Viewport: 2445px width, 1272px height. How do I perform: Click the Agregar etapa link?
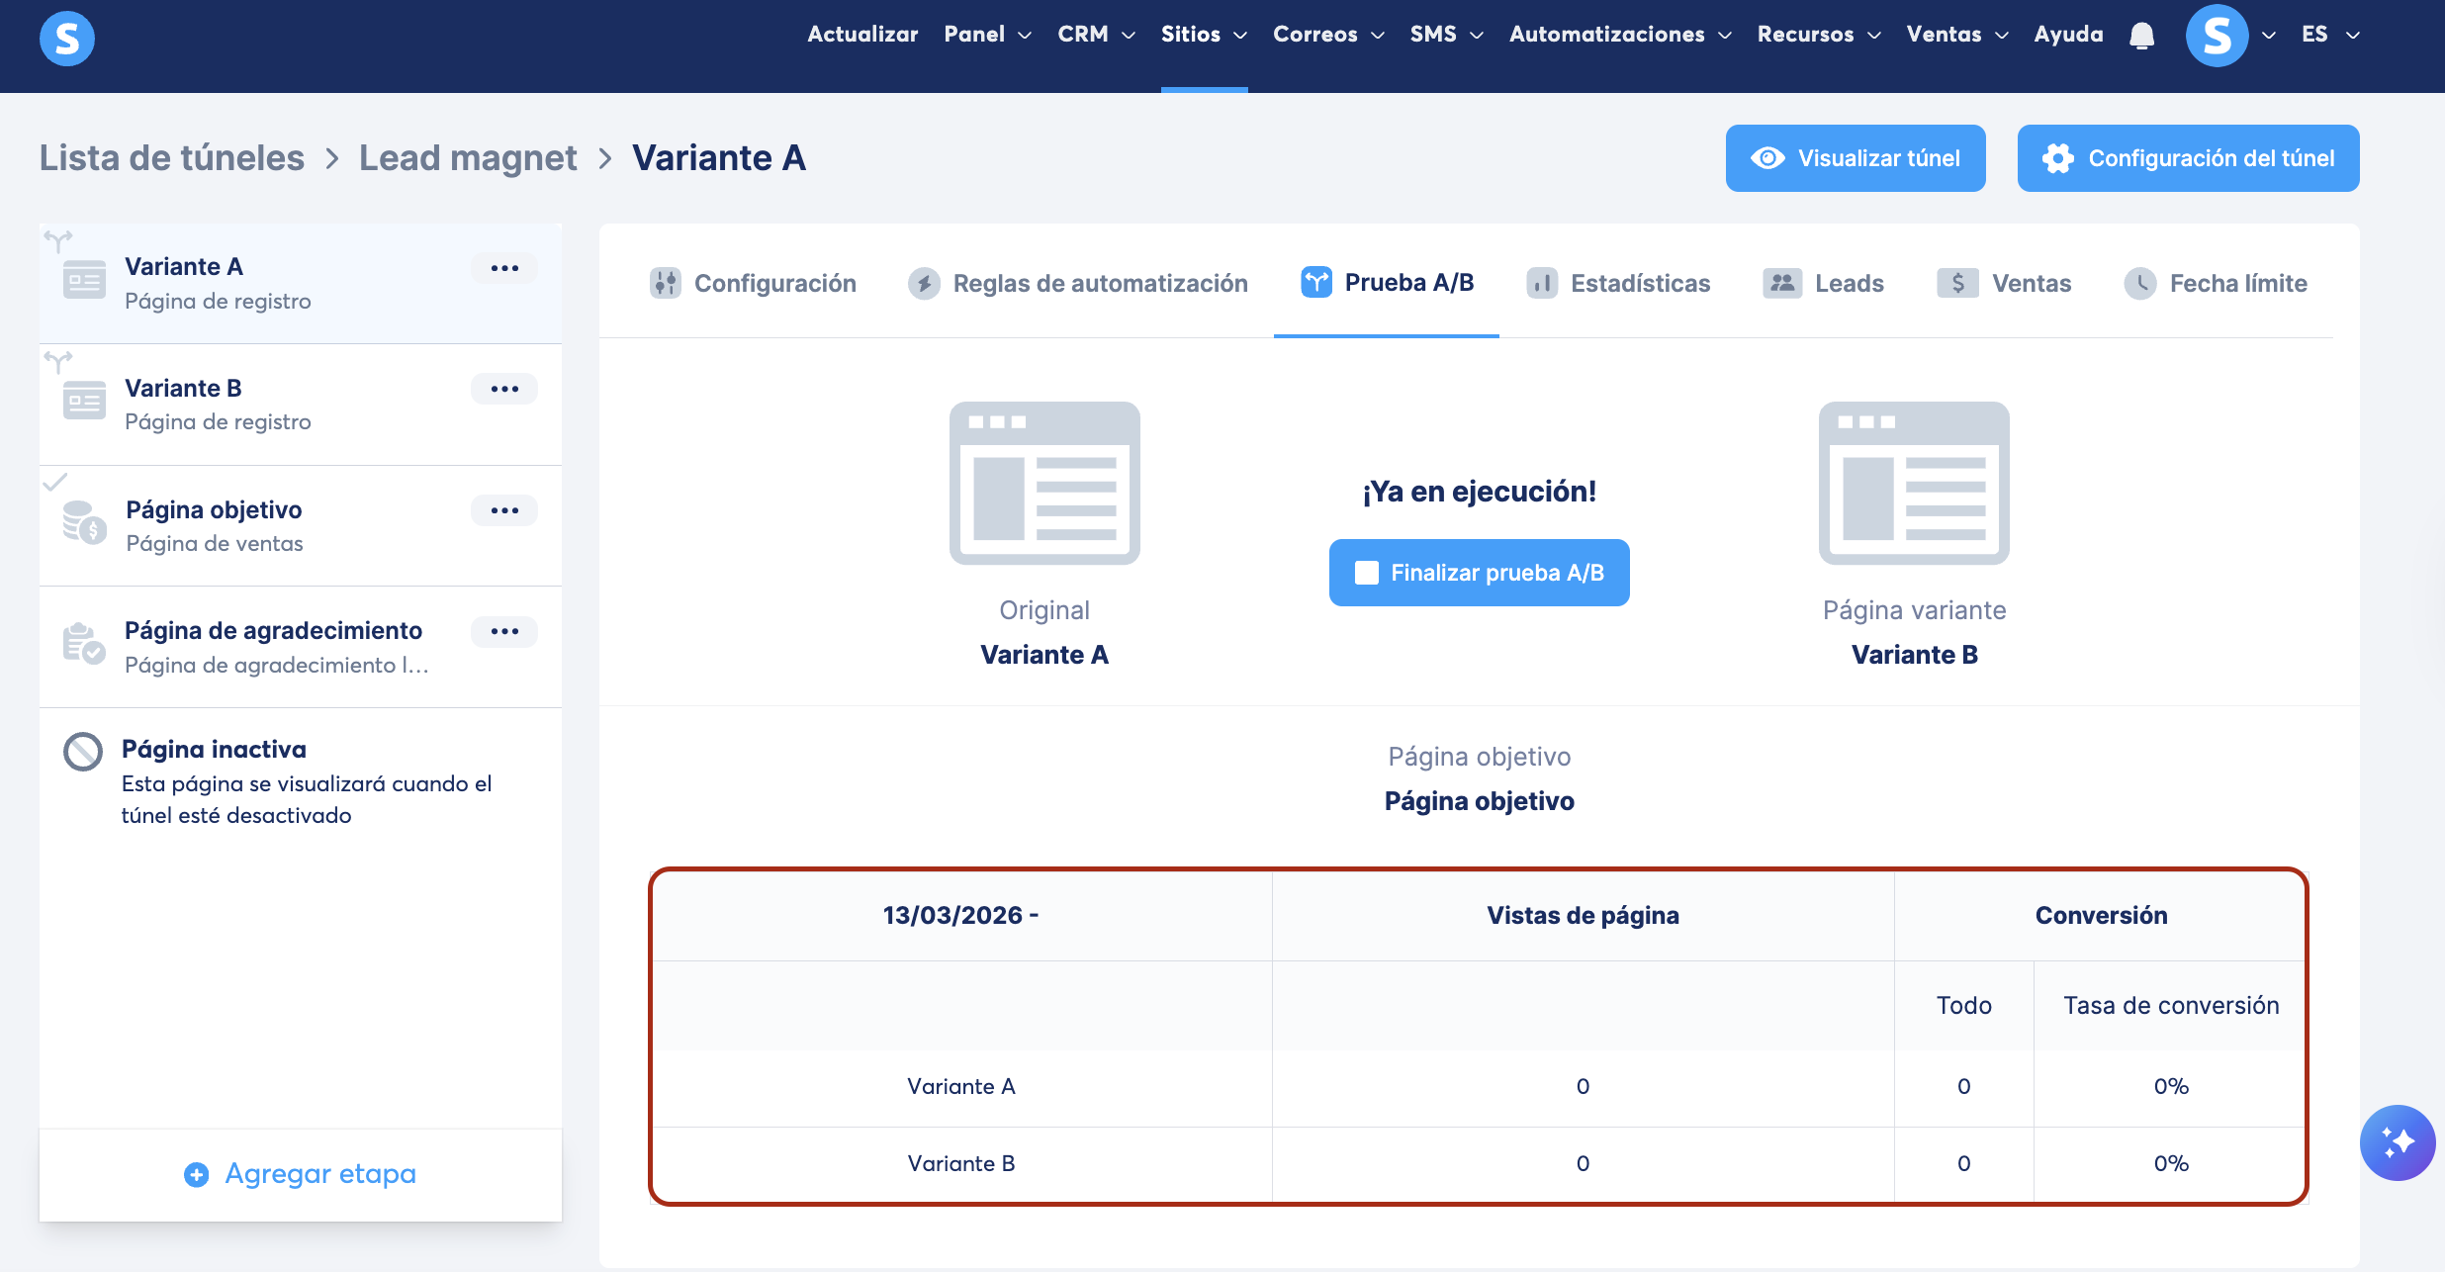pos(301,1174)
